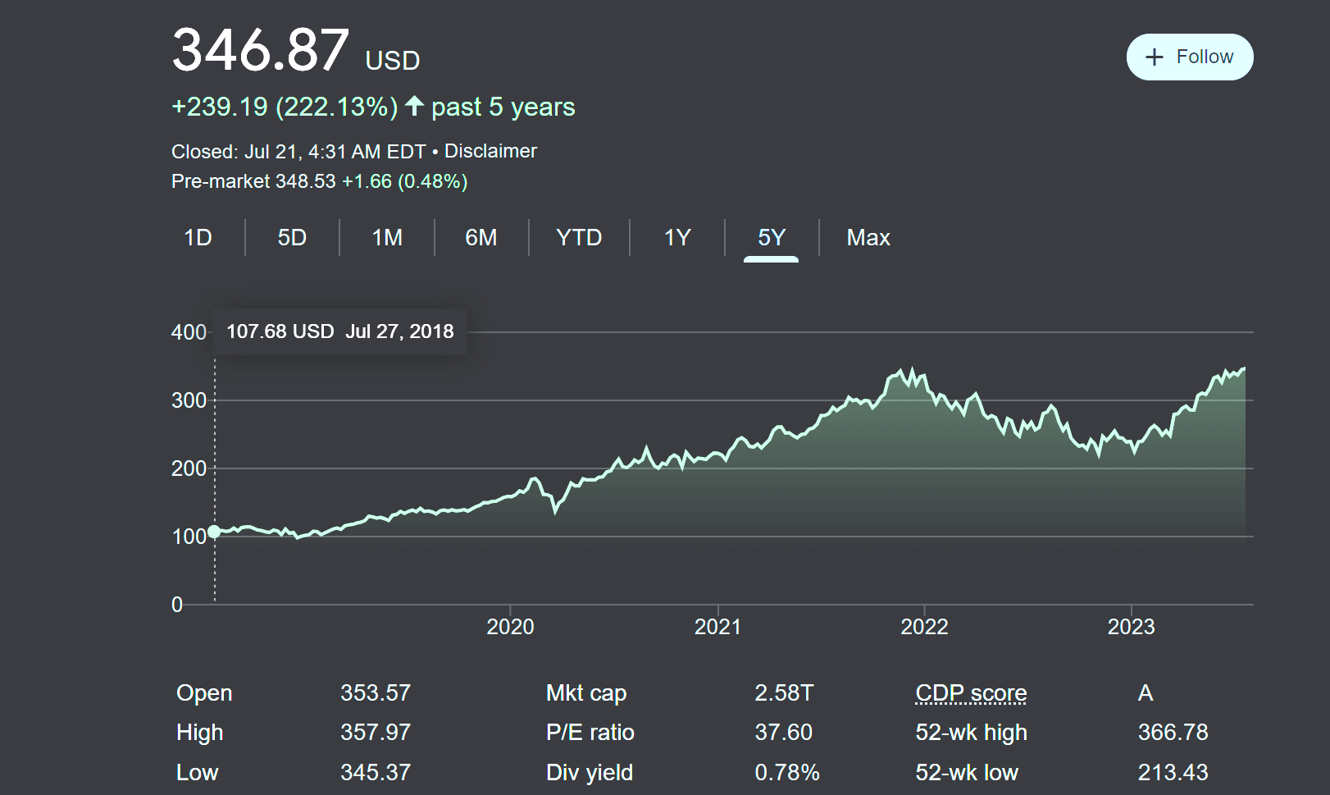Screen dimensions: 1330x795
Task: Click the 2022 label on the chart axis
Action: pyautogui.click(x=924, y=627)
